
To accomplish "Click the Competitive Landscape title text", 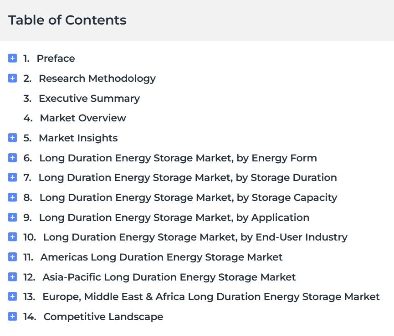I will (103, 316).
